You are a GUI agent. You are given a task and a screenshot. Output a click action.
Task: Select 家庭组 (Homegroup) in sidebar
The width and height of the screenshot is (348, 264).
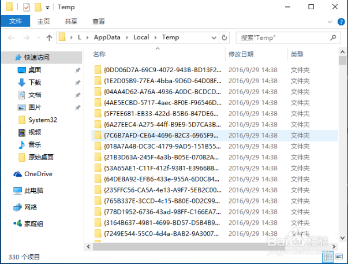pos(33,223)
